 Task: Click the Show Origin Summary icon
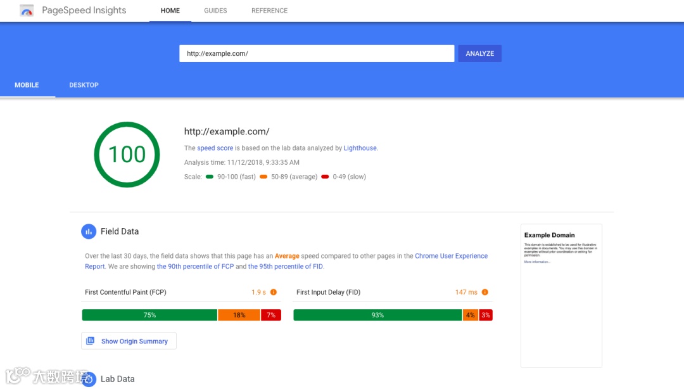(x=91, y=341)
